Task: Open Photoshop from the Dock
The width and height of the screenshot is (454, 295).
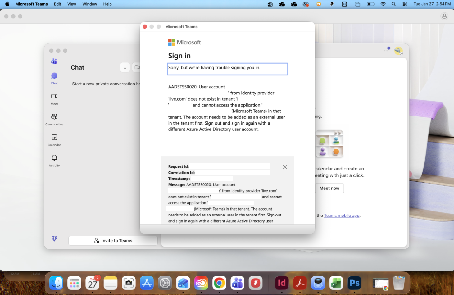Action: (354, 283)
